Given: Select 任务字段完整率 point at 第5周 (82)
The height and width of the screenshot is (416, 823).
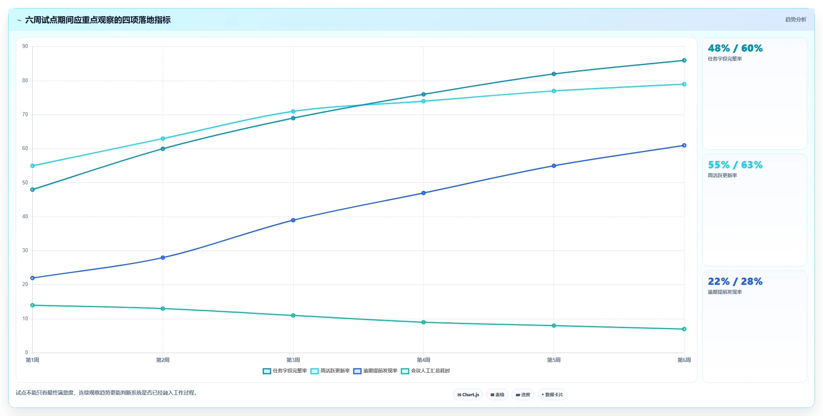Looking at the screenshot, I should pos(554,74).
